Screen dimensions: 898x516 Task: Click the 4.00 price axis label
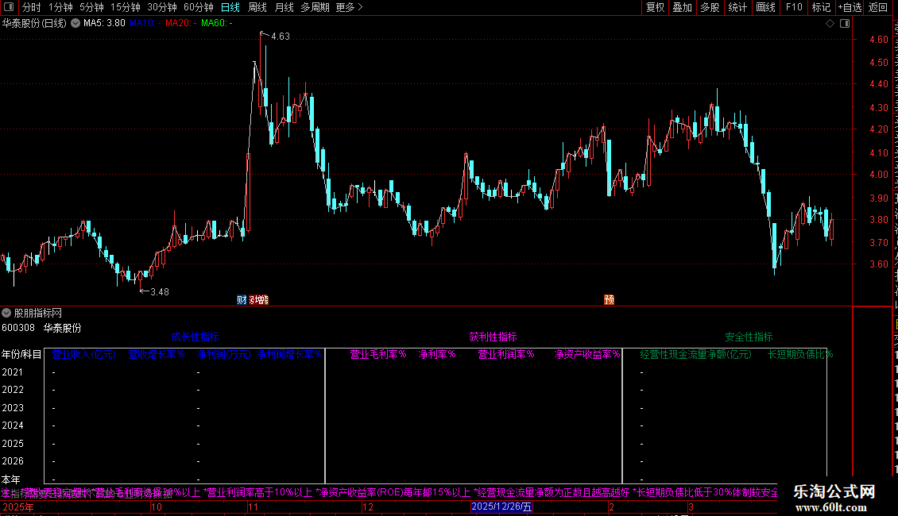pos(878,175)
